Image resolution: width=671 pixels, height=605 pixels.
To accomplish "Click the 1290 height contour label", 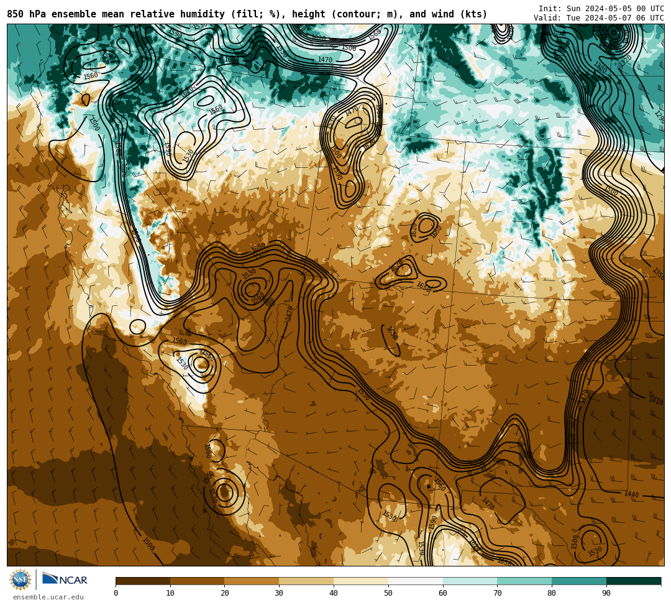I will [660, 116].
